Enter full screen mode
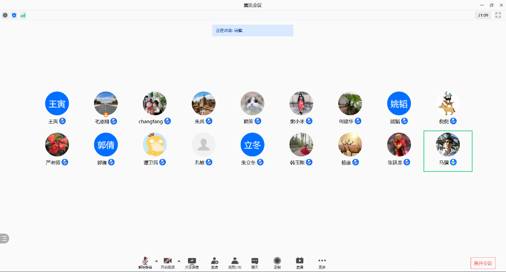The image size is (506, 272). pos(498,15)
